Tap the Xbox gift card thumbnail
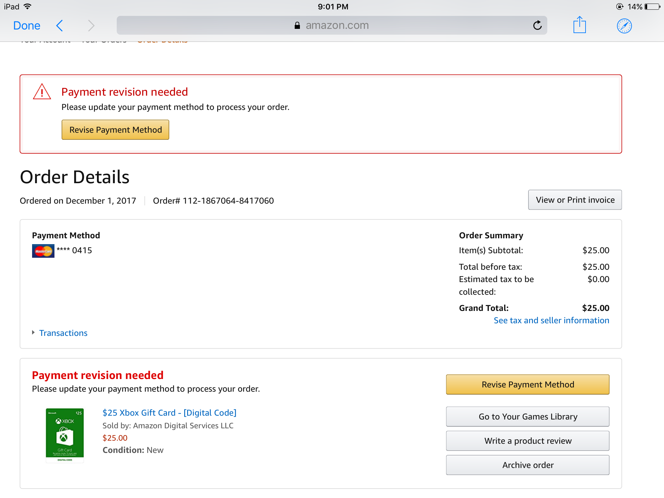 tap(65, 435)
